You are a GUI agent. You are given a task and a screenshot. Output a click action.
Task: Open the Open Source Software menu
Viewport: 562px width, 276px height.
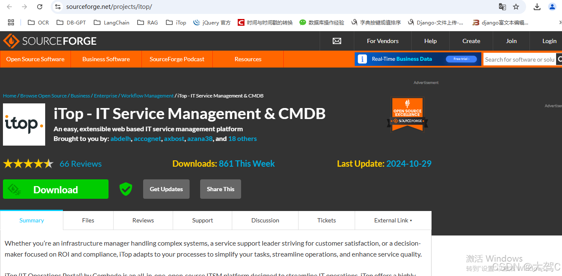(35, 59)
